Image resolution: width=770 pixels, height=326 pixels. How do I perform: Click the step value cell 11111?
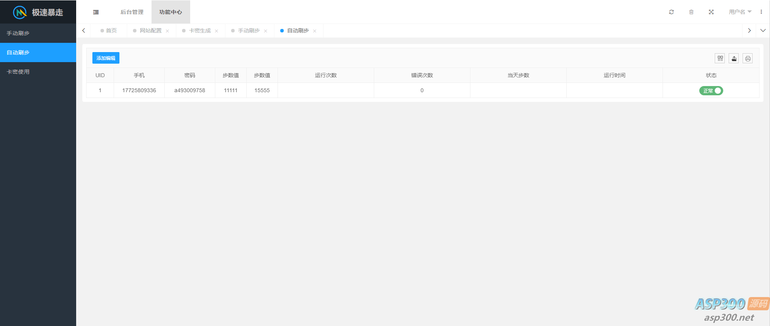(231, 90)
